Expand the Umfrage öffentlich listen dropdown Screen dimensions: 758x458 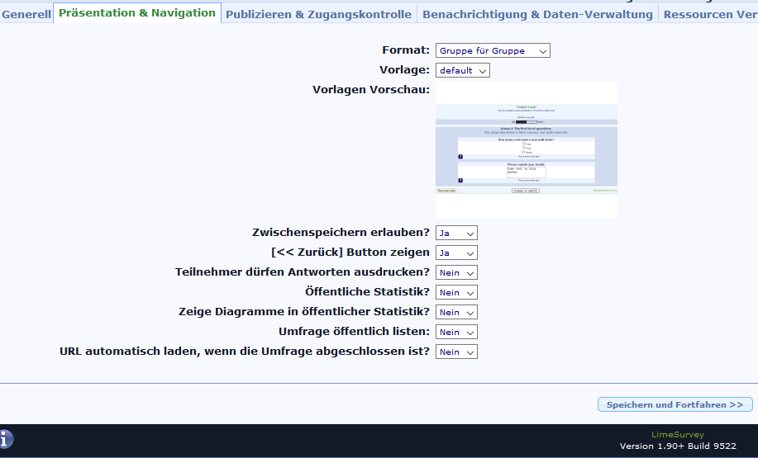(456, 333)
